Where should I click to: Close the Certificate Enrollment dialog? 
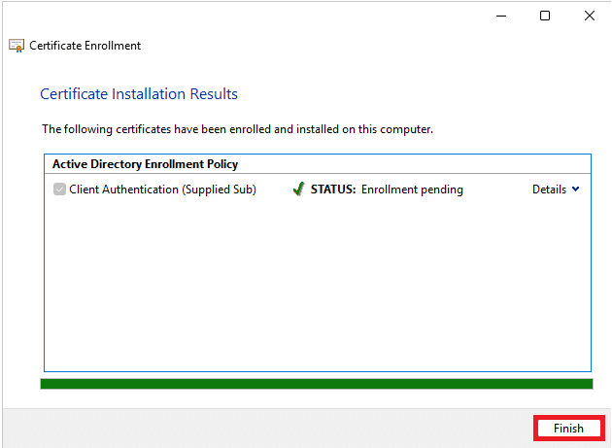[590, 16]
